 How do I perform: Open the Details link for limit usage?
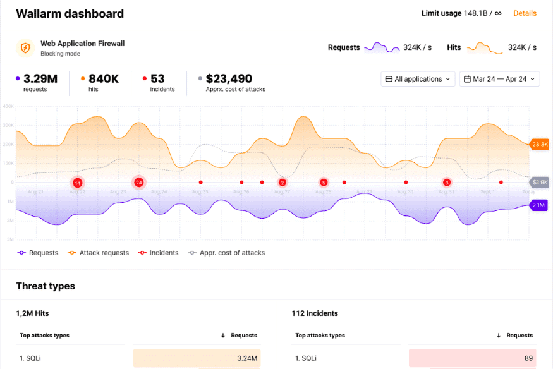coord(525,13)
